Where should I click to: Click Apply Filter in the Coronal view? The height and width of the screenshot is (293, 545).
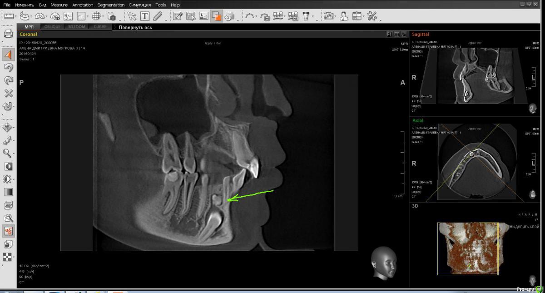coord(212,43)
